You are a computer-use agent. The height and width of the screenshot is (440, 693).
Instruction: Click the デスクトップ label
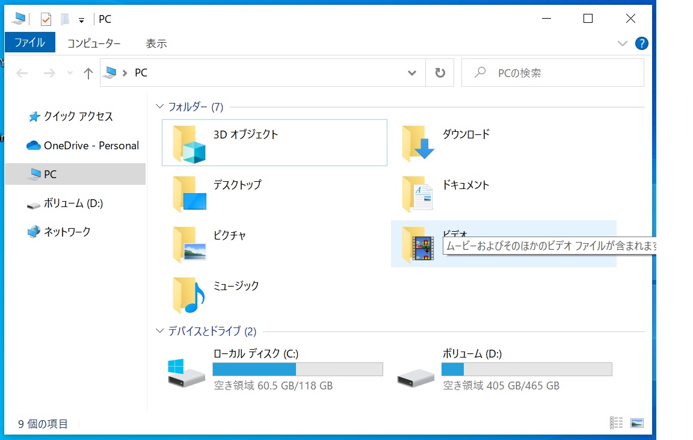(238, 185)
